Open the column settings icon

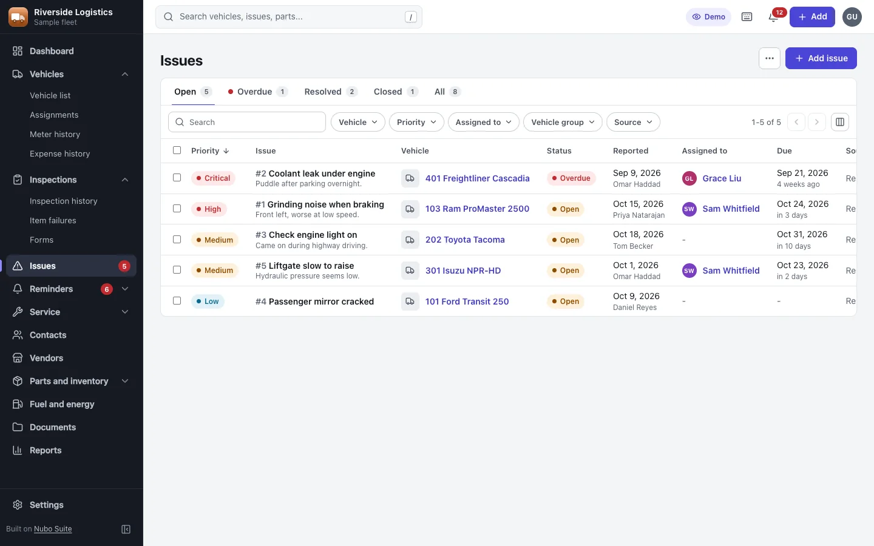click(840, 122)
